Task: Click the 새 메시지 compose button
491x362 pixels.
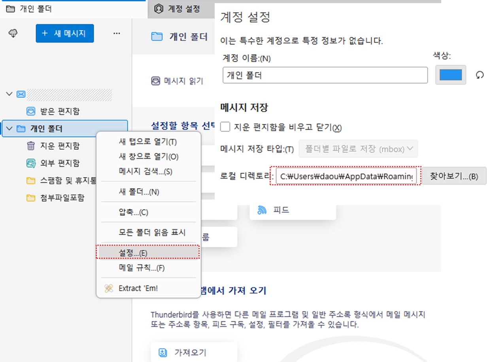Action: tap(65, 34)
